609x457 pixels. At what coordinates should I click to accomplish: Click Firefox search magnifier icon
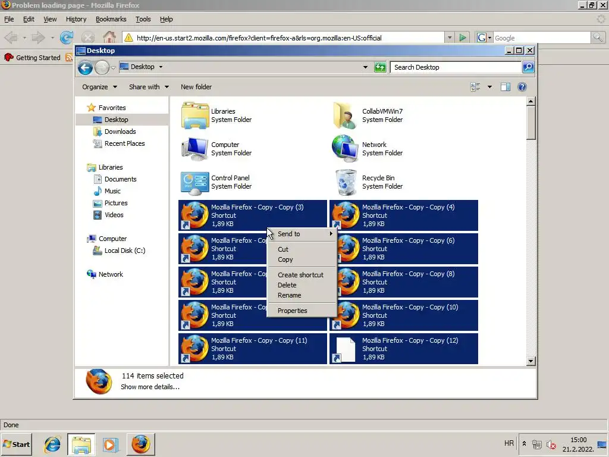(597, 37)
